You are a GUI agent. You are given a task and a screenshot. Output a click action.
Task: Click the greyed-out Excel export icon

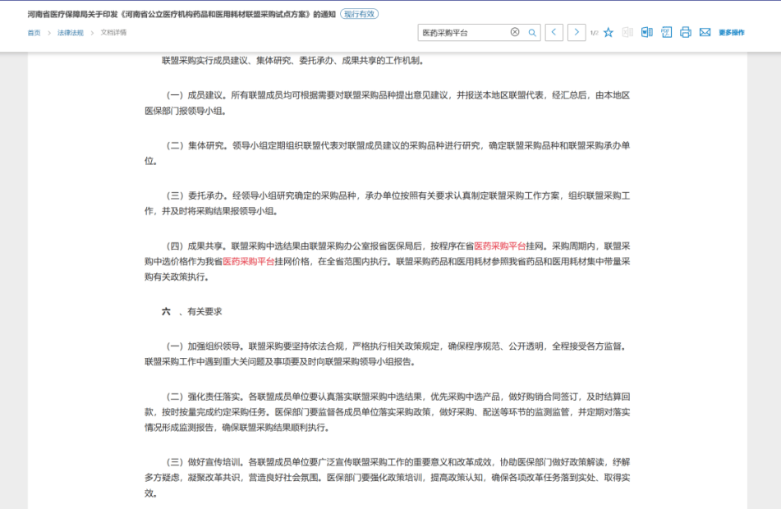tap(627, 32)
